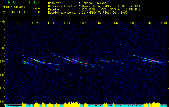Click the 1137 time axis marker
The width and height of the screenshot is (169, 107).
coord(115,23)
